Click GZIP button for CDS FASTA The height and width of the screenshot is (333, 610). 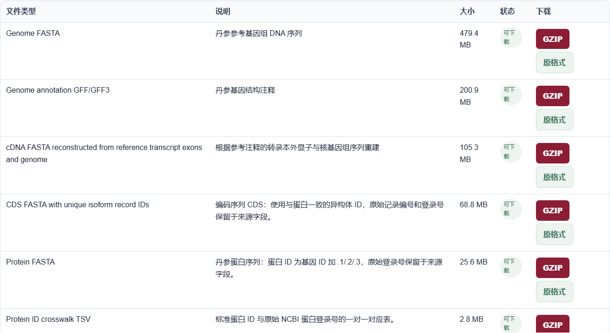click(553, 211)
